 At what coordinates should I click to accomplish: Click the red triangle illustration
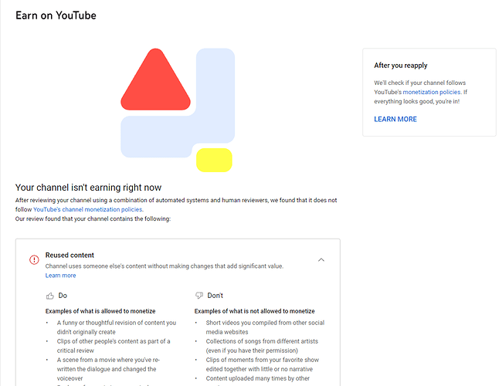click(x=155, y=80)
